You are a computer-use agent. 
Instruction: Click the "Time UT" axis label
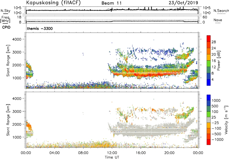pyautogui.click(x=112, y=157)
